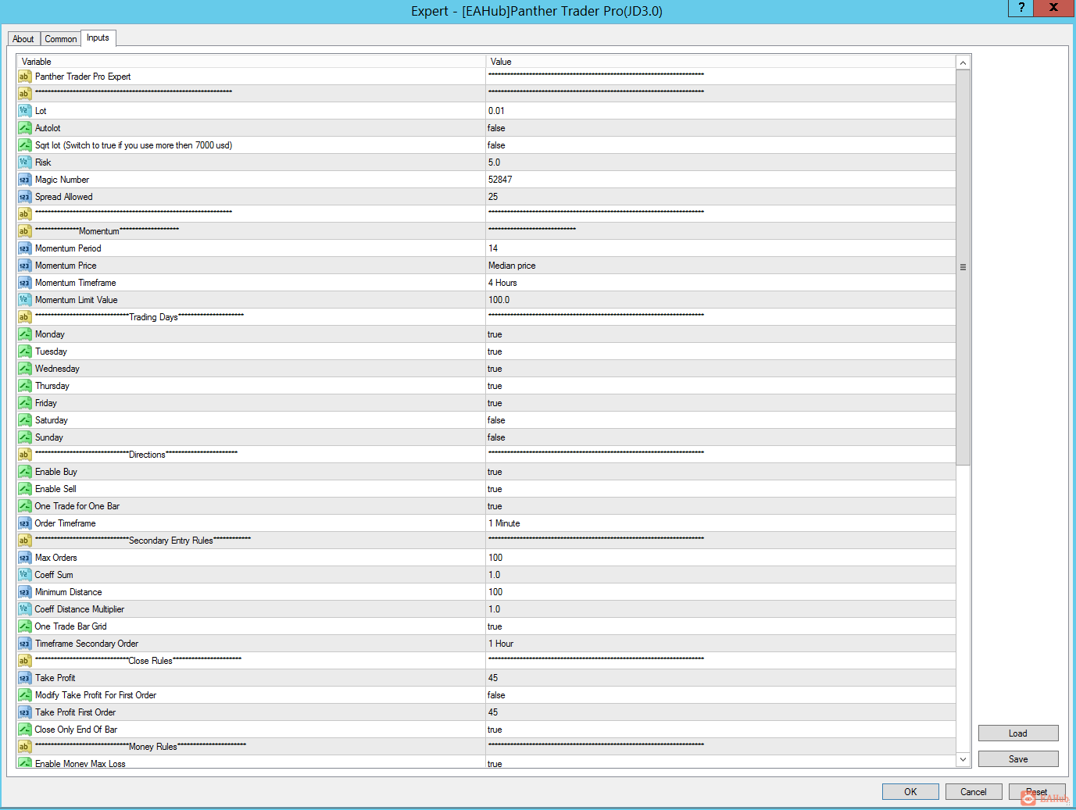Image resolution: width=1076 pixels, height=810 pixels.
Task: Click the Cancel button
Action: coord(974,792)
